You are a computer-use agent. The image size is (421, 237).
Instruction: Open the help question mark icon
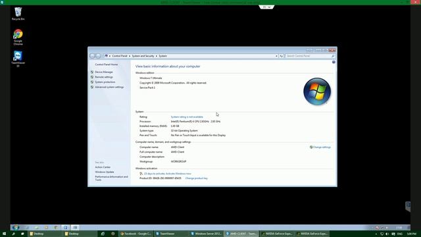click(334, 62)
